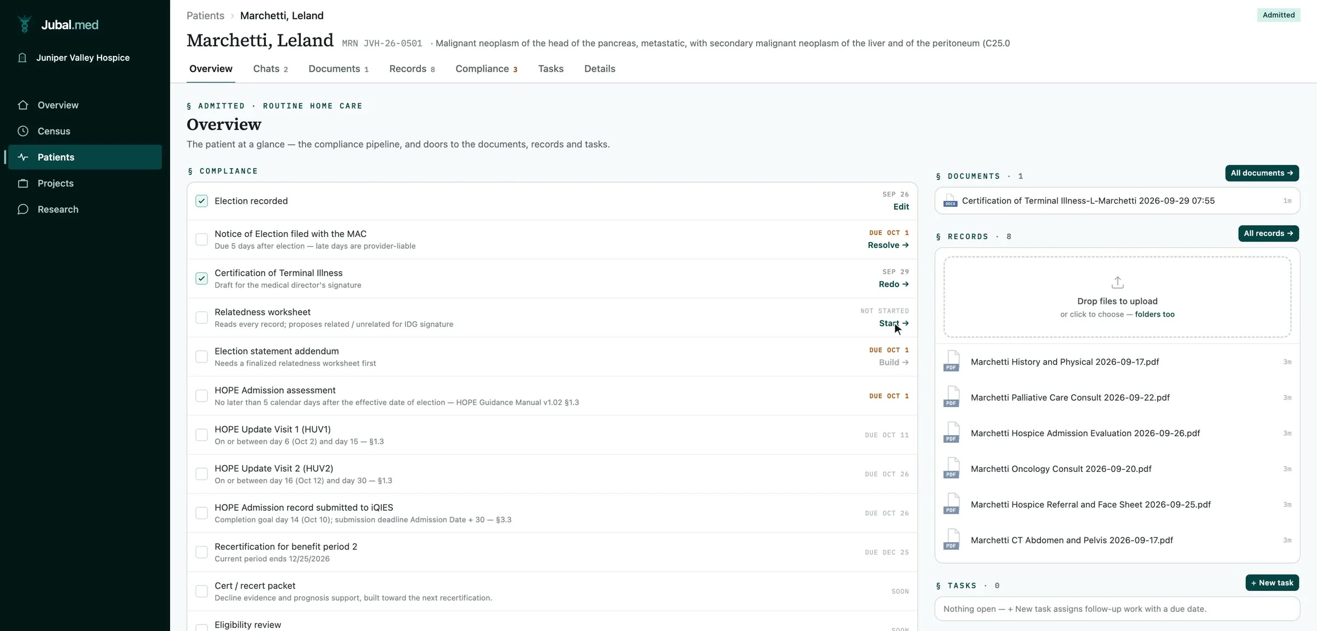1317x631 pixels.
Task: Click PDF icon for Marchetti History and Physical
Action: (x=952, y=362)
